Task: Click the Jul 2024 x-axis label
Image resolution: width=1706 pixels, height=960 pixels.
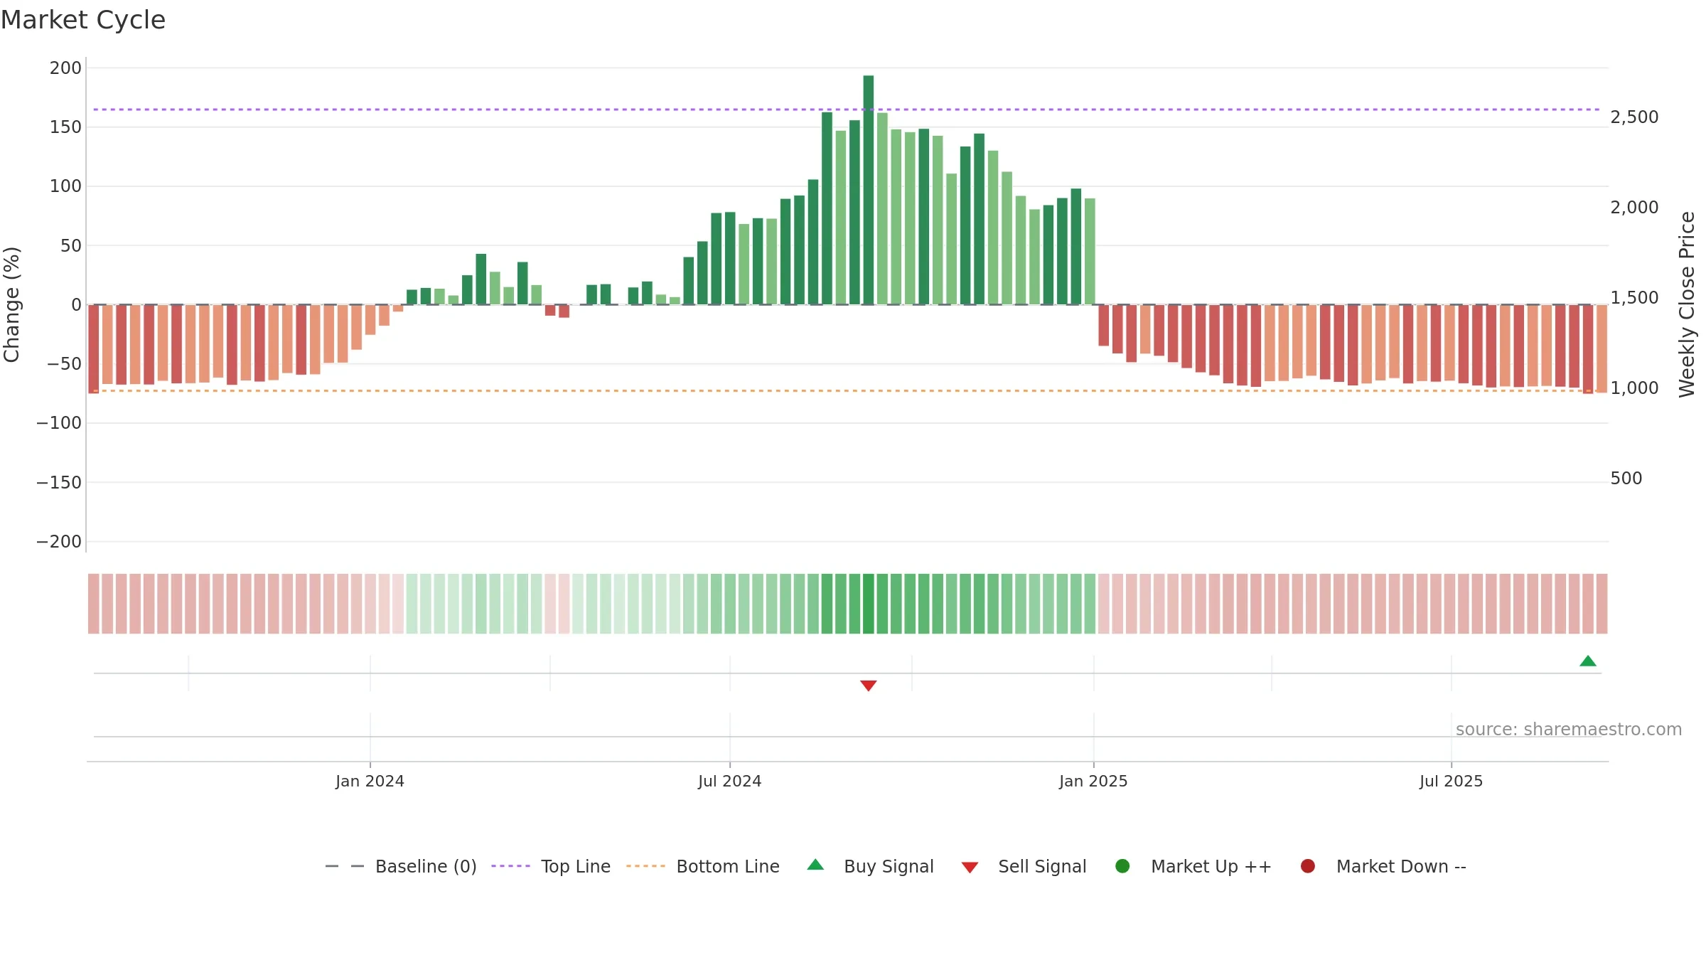Action: [x=730, y=782]
